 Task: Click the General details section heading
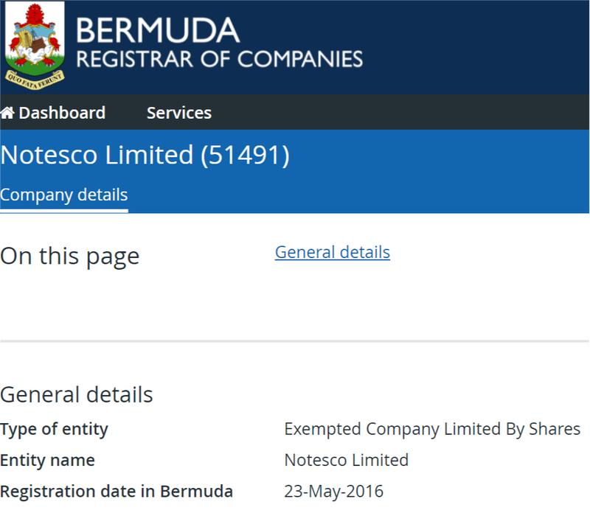tap(77, 394)
